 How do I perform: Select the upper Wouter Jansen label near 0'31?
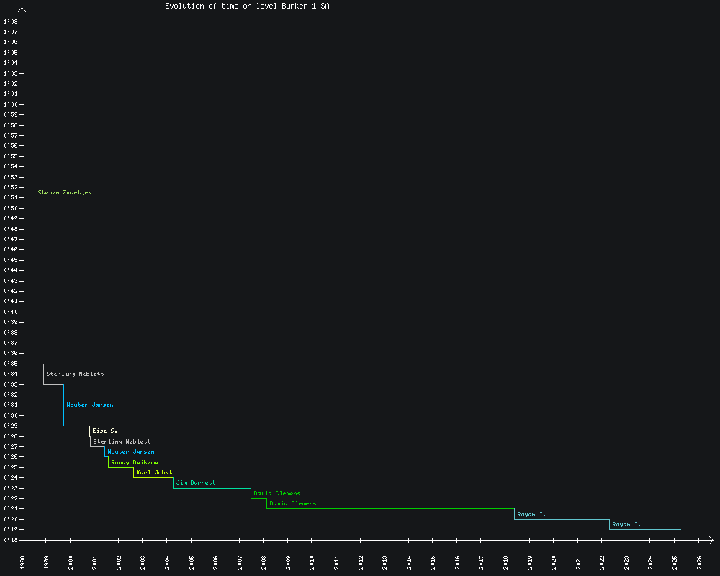click(x=90, y=405)
